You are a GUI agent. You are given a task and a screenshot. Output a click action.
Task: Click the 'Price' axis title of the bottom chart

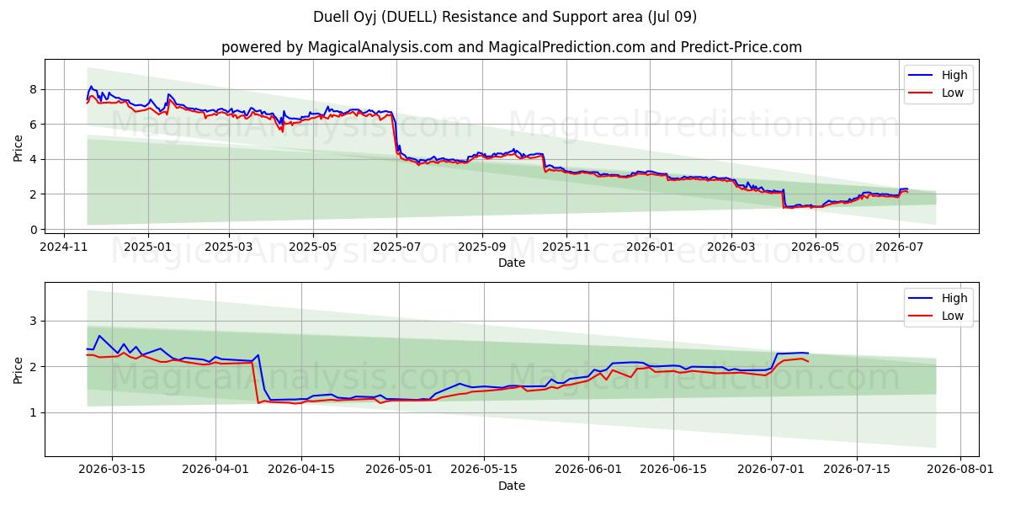tap(18, 370)
